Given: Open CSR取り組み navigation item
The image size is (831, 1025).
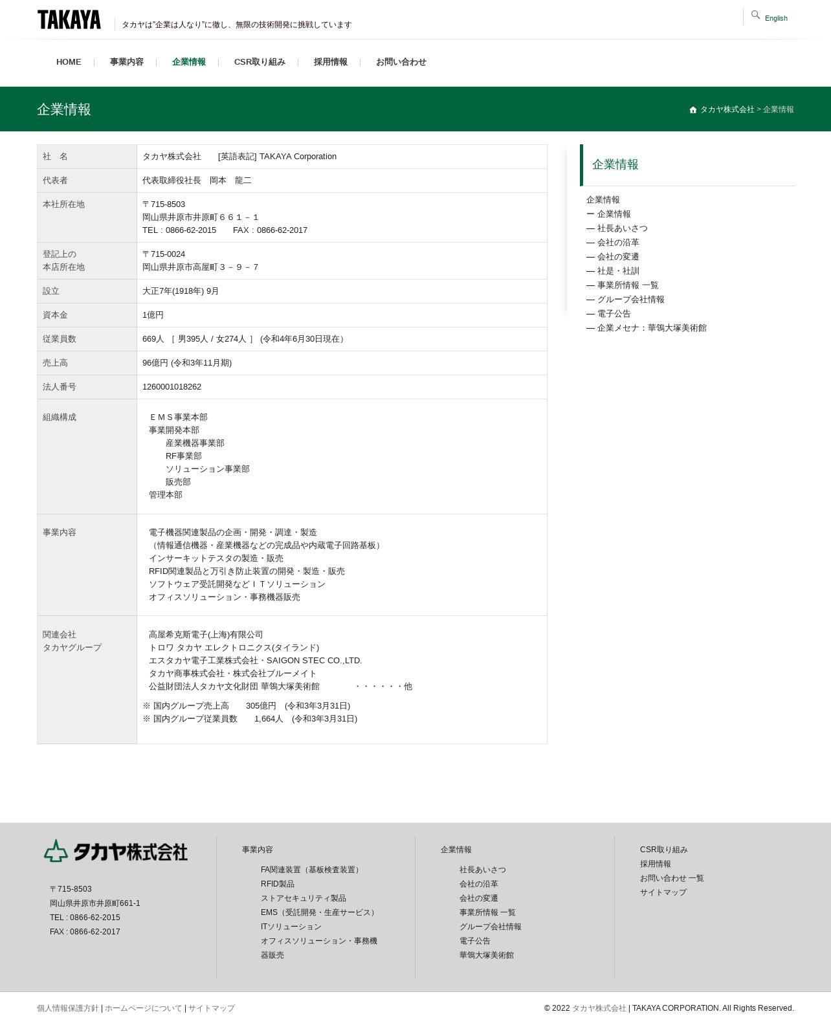Looking at the screenshot, I should pos(260,62).
